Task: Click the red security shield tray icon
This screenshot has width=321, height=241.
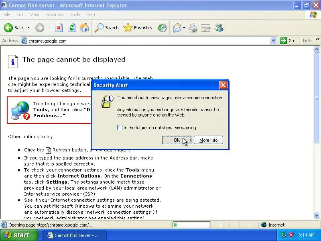Action: [291, 235]
